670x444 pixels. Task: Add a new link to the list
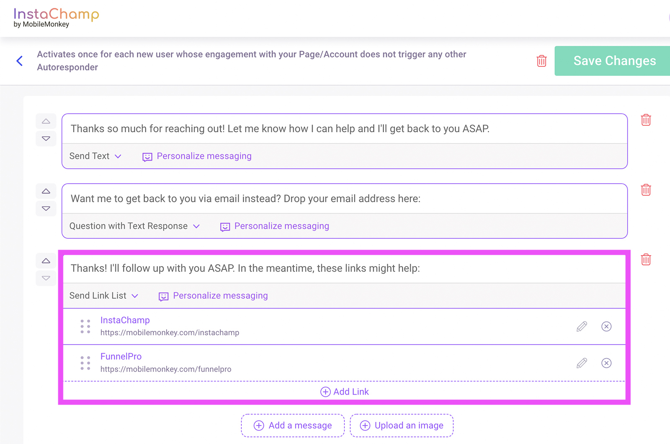[x=344, y=392]
